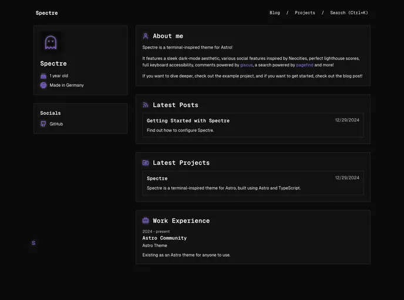
Task: Click the Spectre name in profile card
Action: click(53, 63)
